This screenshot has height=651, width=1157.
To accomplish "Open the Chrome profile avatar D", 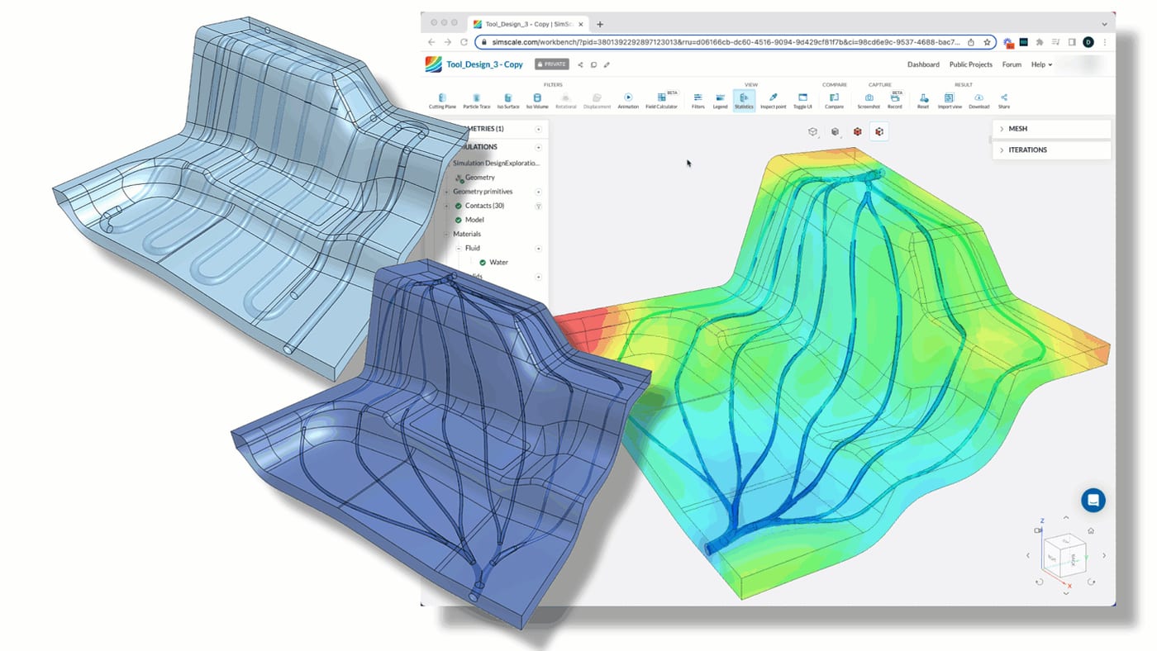I will 1088,42.
